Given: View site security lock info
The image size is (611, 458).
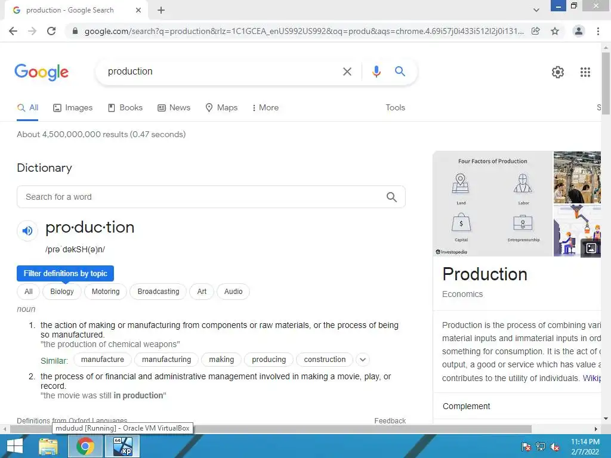Looking at the screenshot, I should (x=75, y=31).
